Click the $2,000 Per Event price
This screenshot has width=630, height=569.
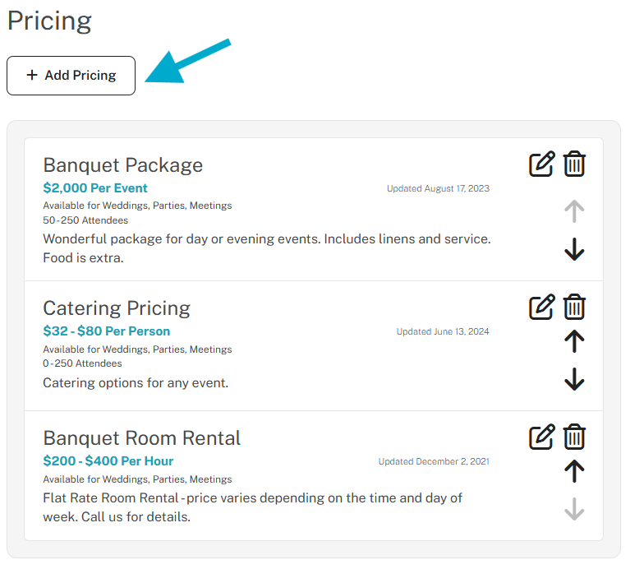95,188
